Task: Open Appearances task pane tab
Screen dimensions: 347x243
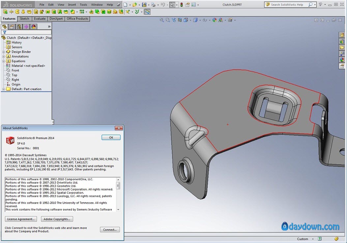Action: [x=342, y=60]
